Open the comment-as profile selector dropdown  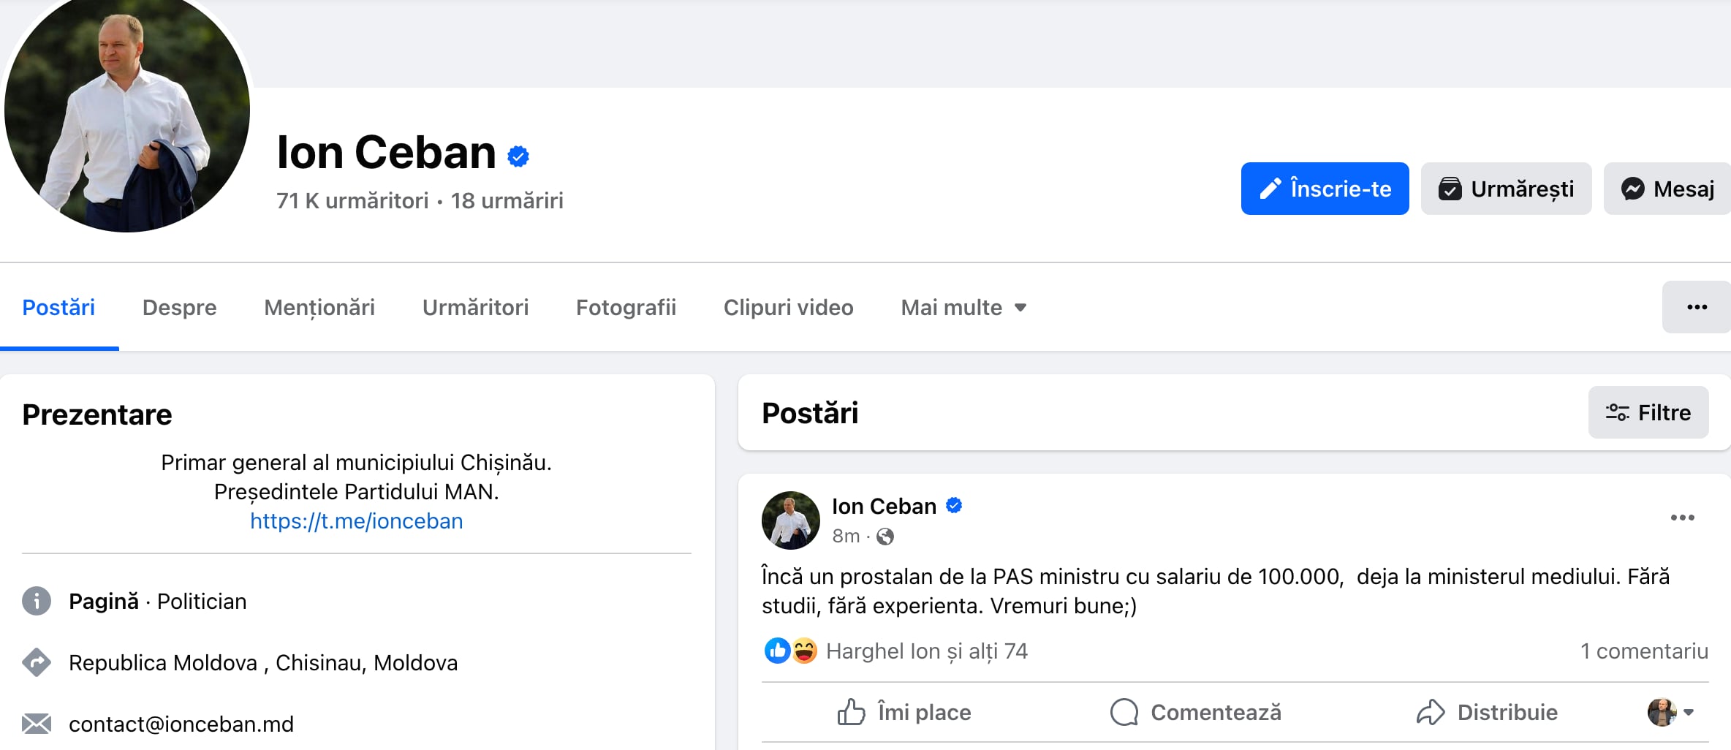1670,712
